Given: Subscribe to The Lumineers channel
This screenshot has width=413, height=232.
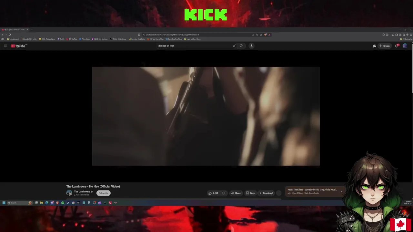Looking at the screenshot, I should pyautogui.click(x=103, y=193).
